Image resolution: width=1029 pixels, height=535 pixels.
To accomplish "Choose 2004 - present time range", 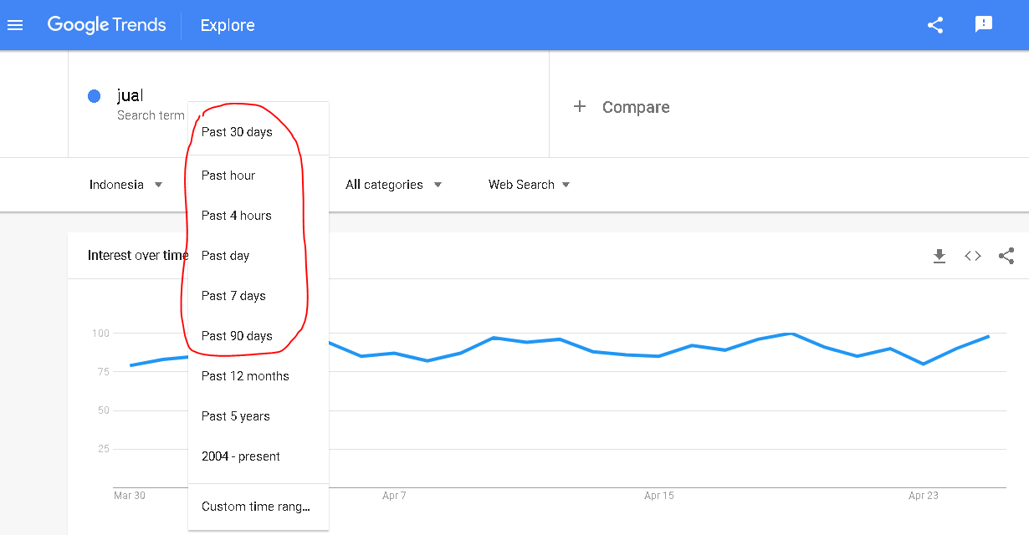I will pos(241,456).
